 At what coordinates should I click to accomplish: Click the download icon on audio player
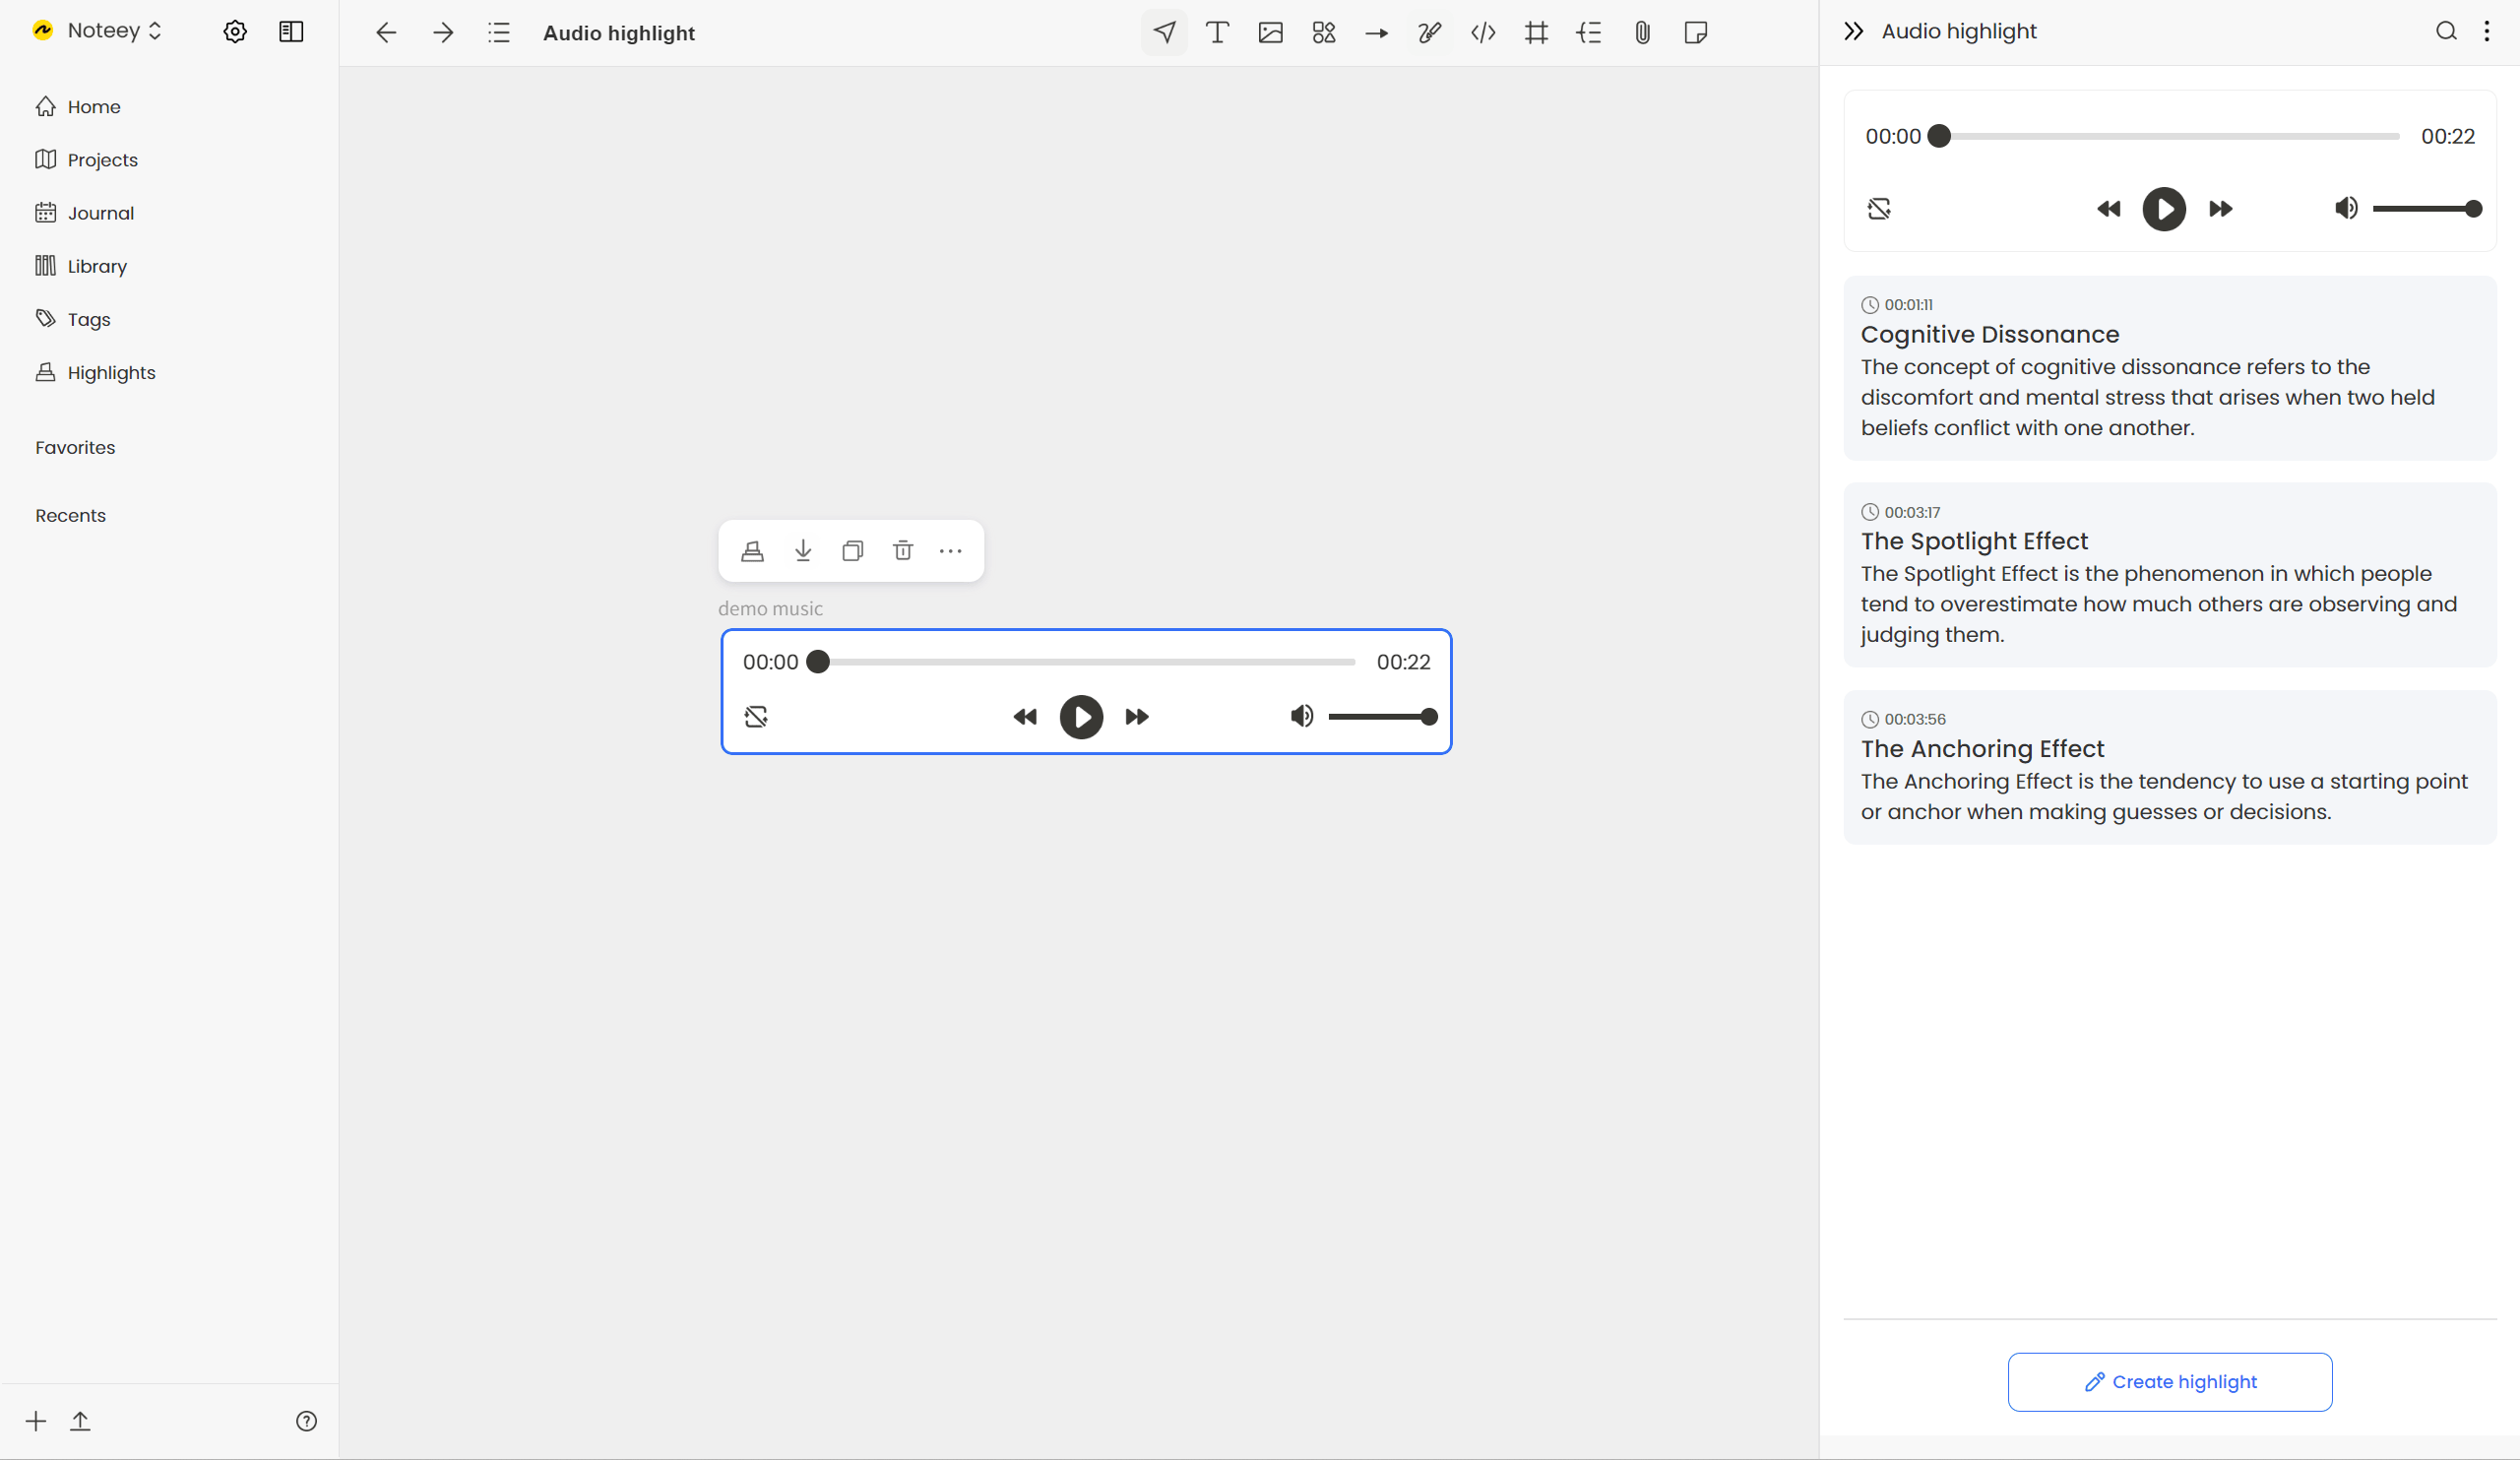coord(803,551)
